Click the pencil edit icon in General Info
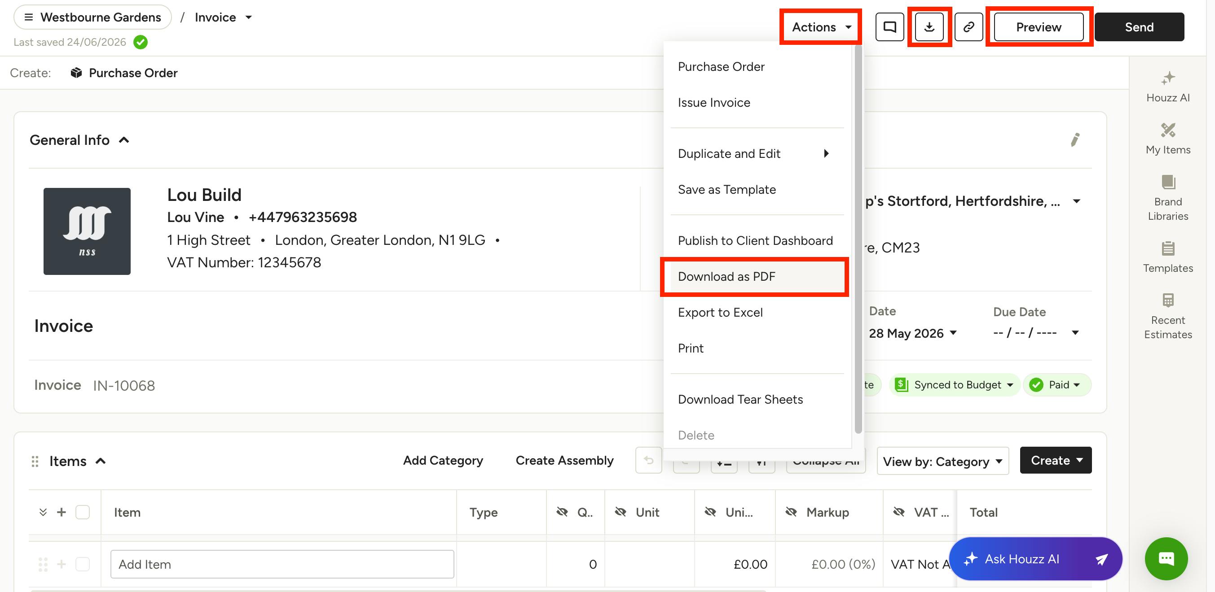 tap(1075, 140)
